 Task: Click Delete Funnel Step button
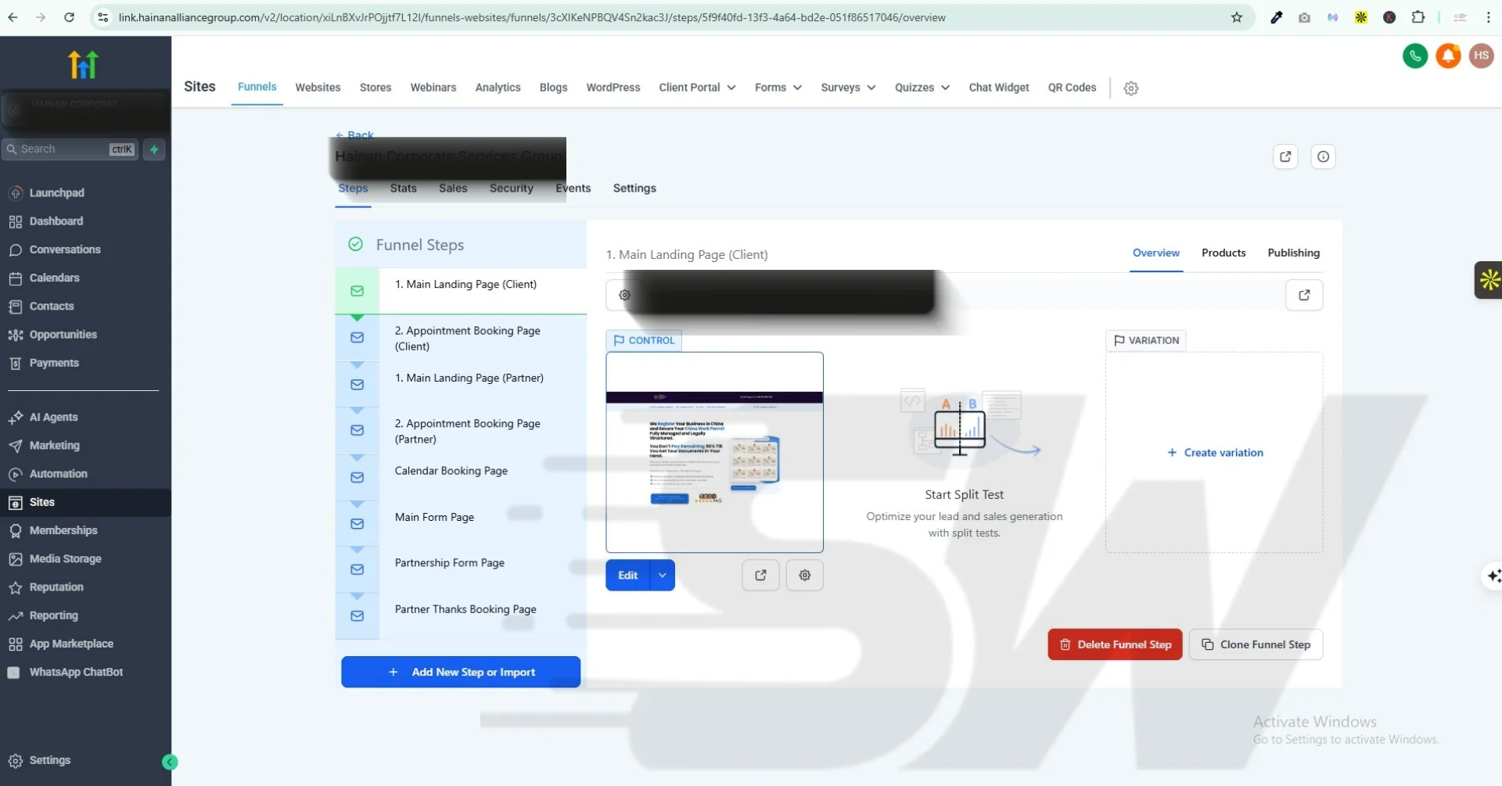click(x=1115, y=644)
